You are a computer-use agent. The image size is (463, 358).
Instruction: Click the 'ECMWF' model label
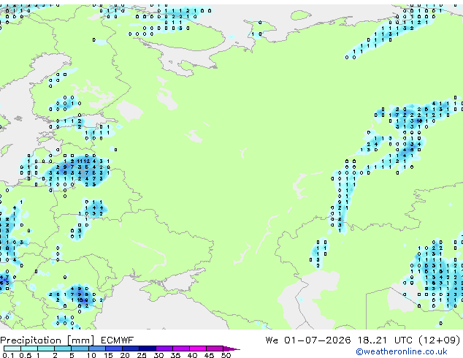[118, 340]
